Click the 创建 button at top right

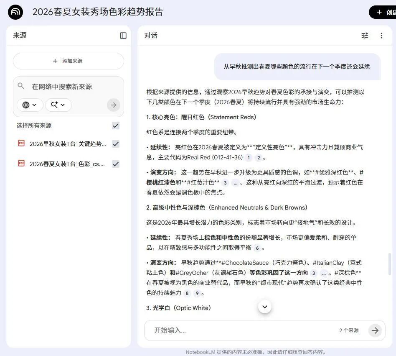click(x=382, y=12)
